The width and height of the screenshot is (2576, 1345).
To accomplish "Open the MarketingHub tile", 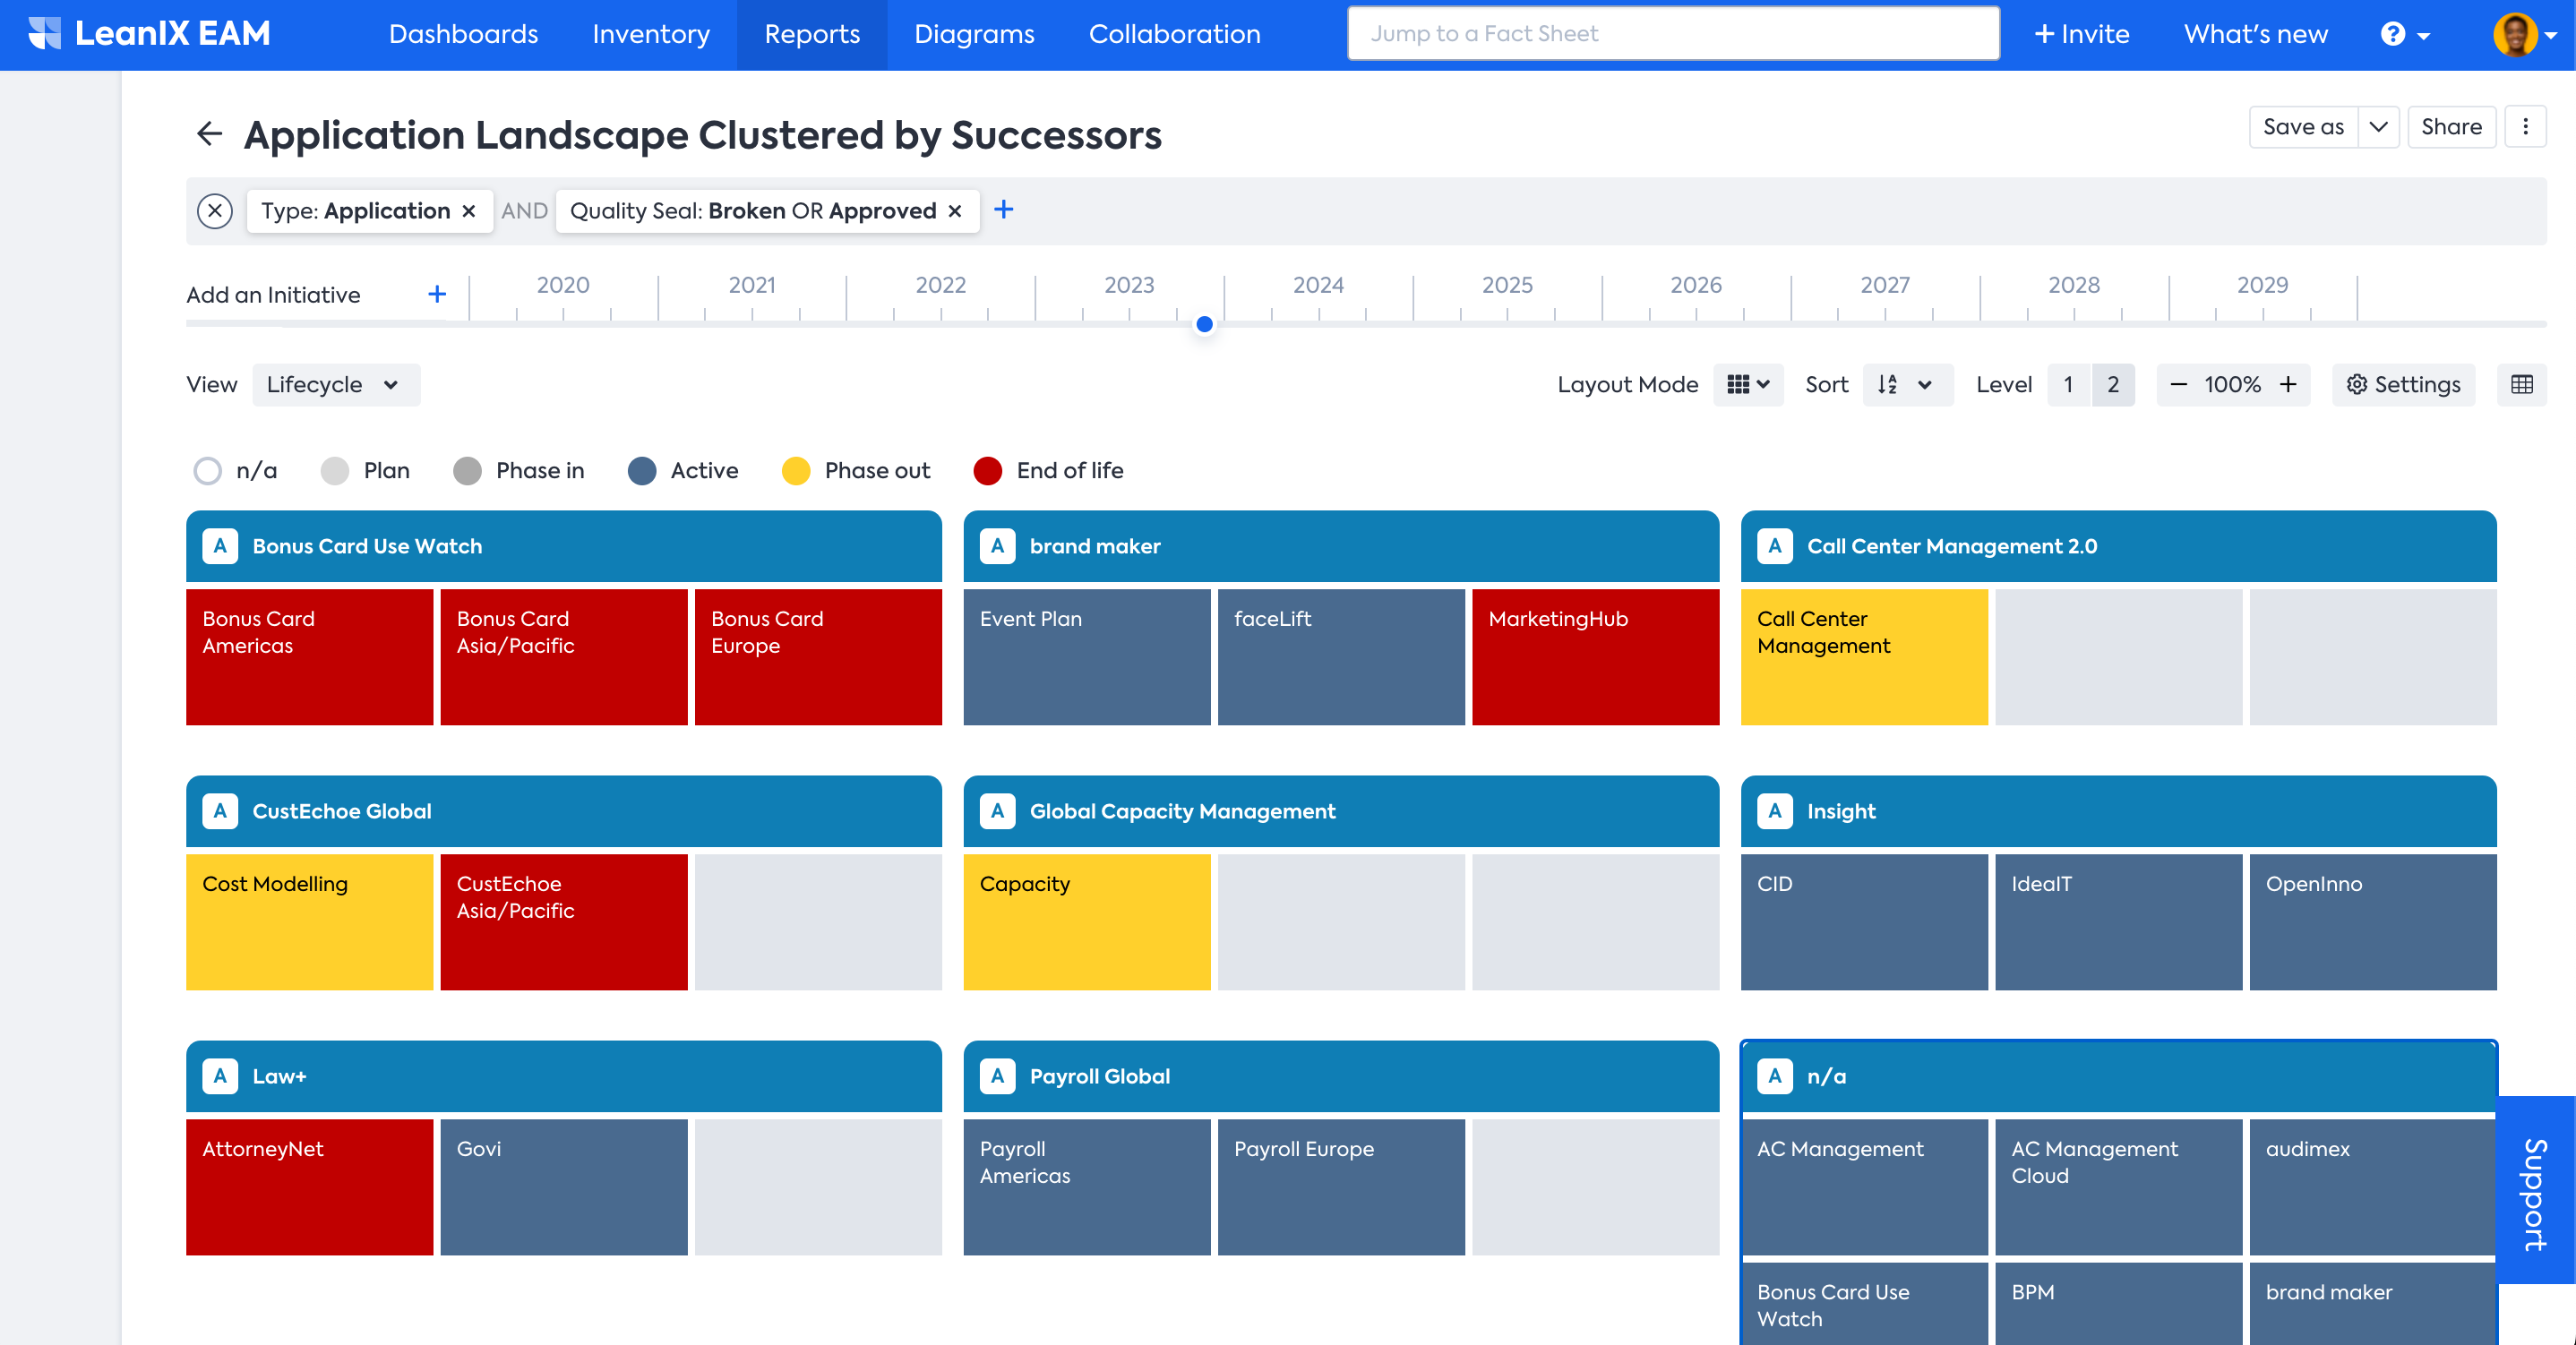I will pos(1595,657).
